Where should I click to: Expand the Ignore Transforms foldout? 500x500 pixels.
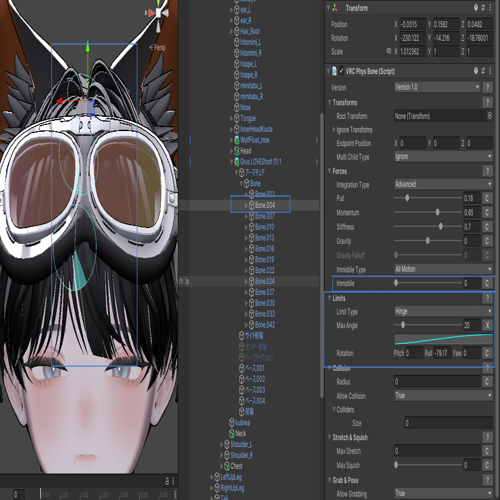coord(334,130)
